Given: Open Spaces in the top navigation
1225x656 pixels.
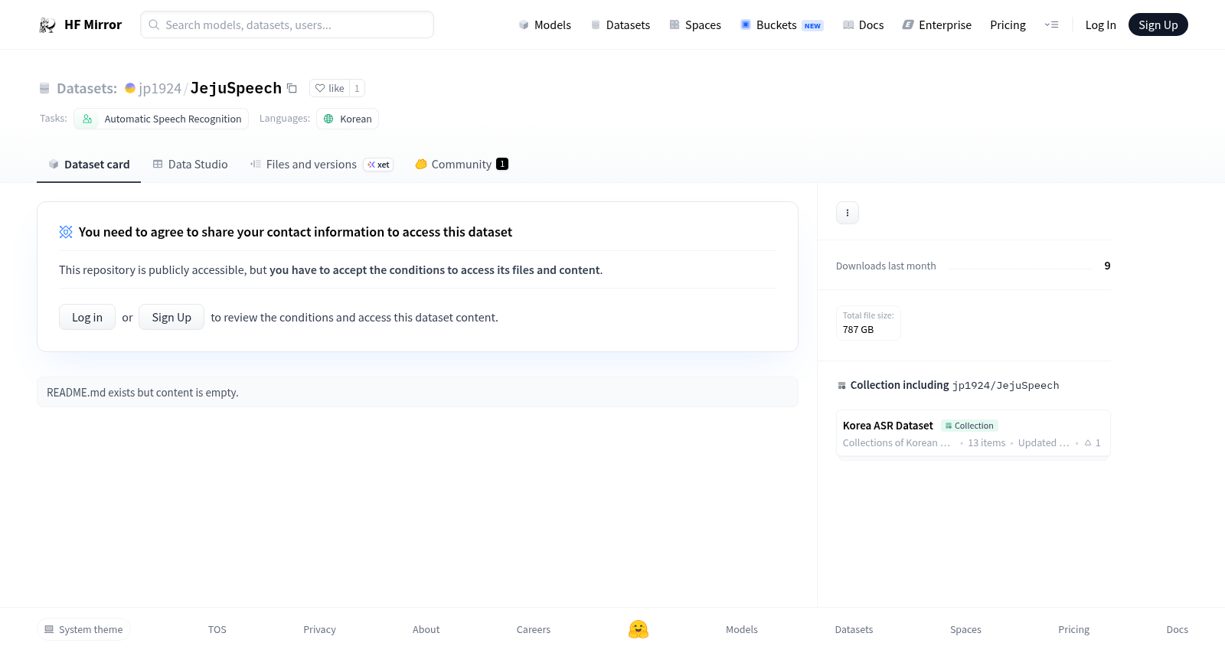Looking at the screenshot, I should [x=695, y=25].
